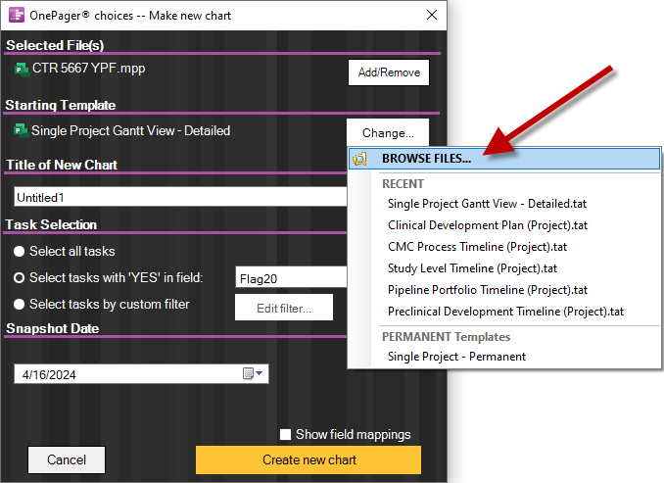This screenshot has height=483, width=664.
Task: Click the folder icon next to BROWSE FILES
Action: pos(359,159)
